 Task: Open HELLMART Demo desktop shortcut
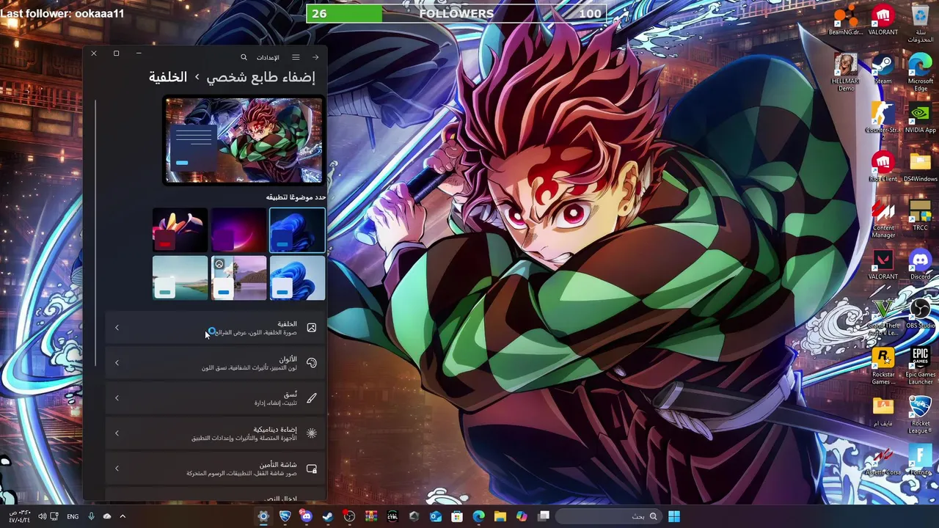(846, 73)
